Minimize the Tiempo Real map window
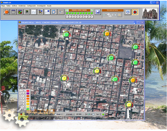 [x=135, y=23]
